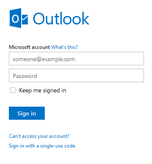Screen dimensions: 152x164
Task: Enable staying signed in via the checkbox
Action: pyautogui.click(x=13, y=90)
